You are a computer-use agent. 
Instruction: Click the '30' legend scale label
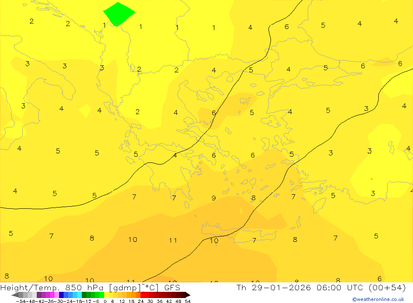[x=150, y=301]
